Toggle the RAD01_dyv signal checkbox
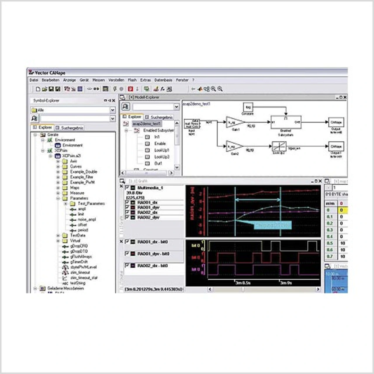This screenshot has width=374, height=374. coord(127,207)
